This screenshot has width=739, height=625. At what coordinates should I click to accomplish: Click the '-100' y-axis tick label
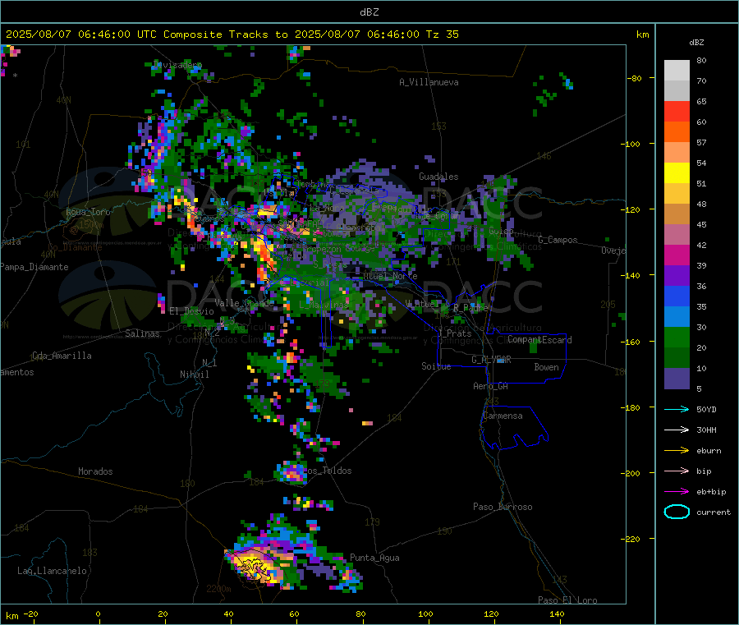coord(632,144)
